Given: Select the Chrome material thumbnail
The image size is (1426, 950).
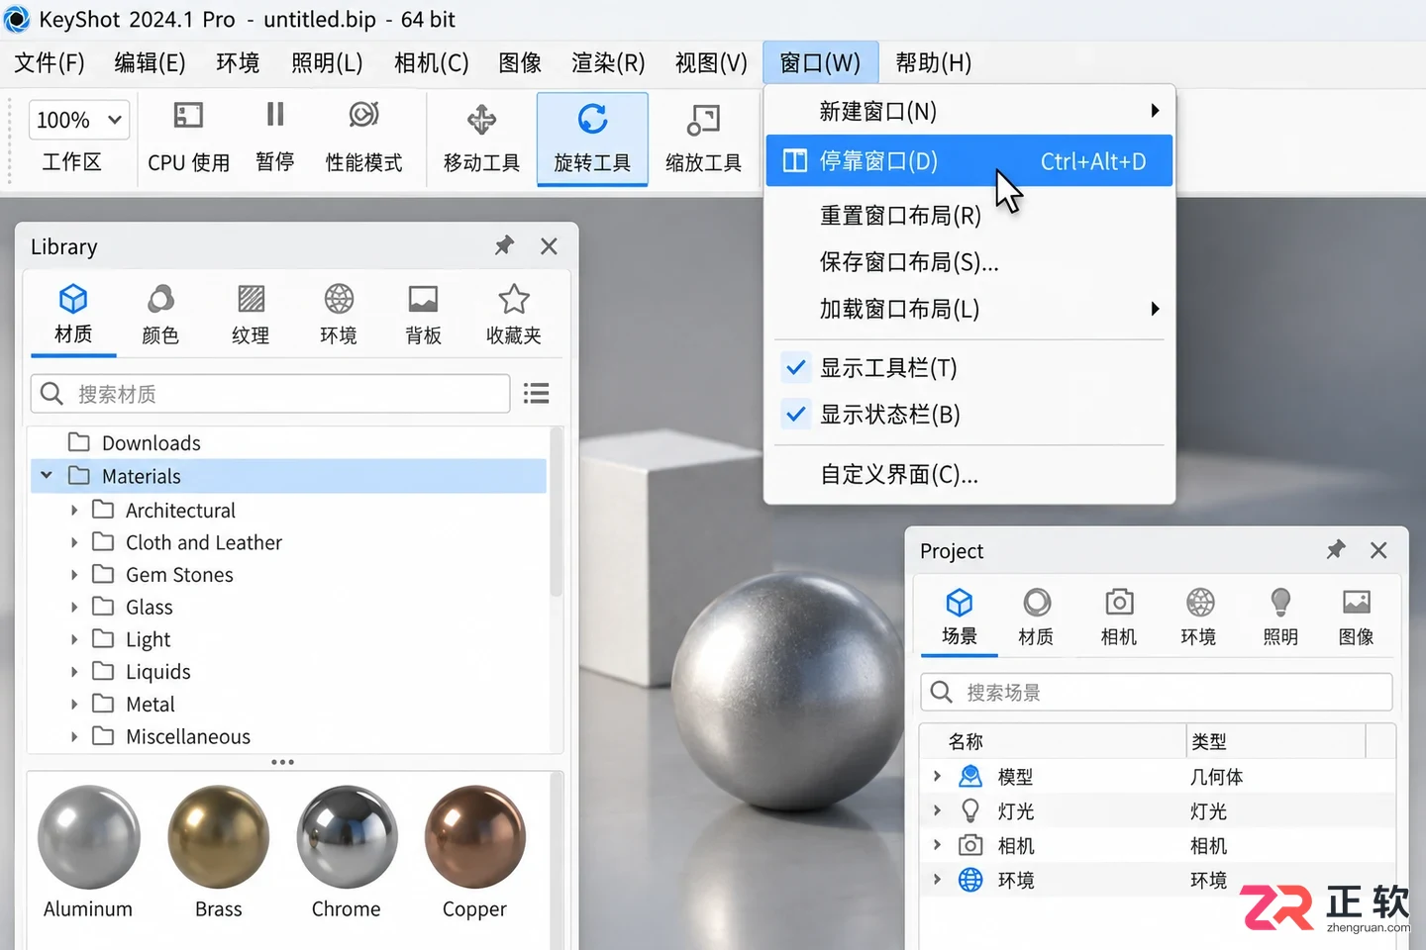Looking at the screenshot, I should click(x=347, y=837).
